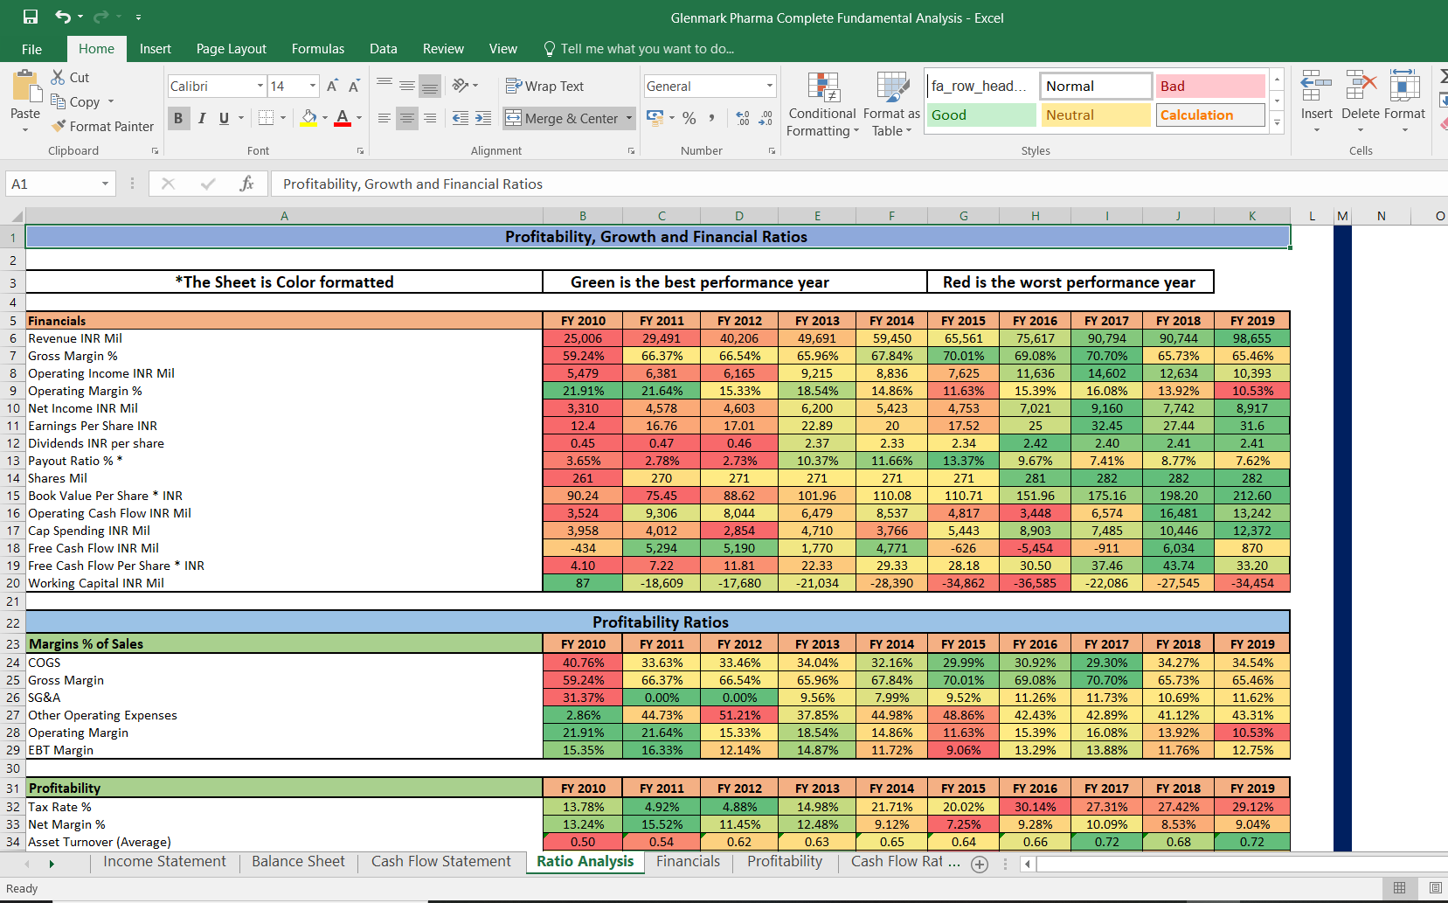Expand Merge & Center dropdown arrow
This screenshot has width=1448, height=903.
pyautogui.click(x=629, y=118)
